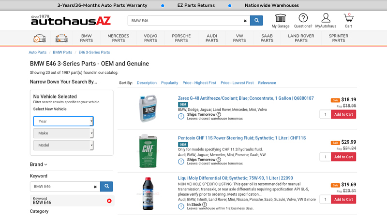The image size is (387, 217).
Task: Click the sidebar keyword search button
Action: tap(106, 187)
